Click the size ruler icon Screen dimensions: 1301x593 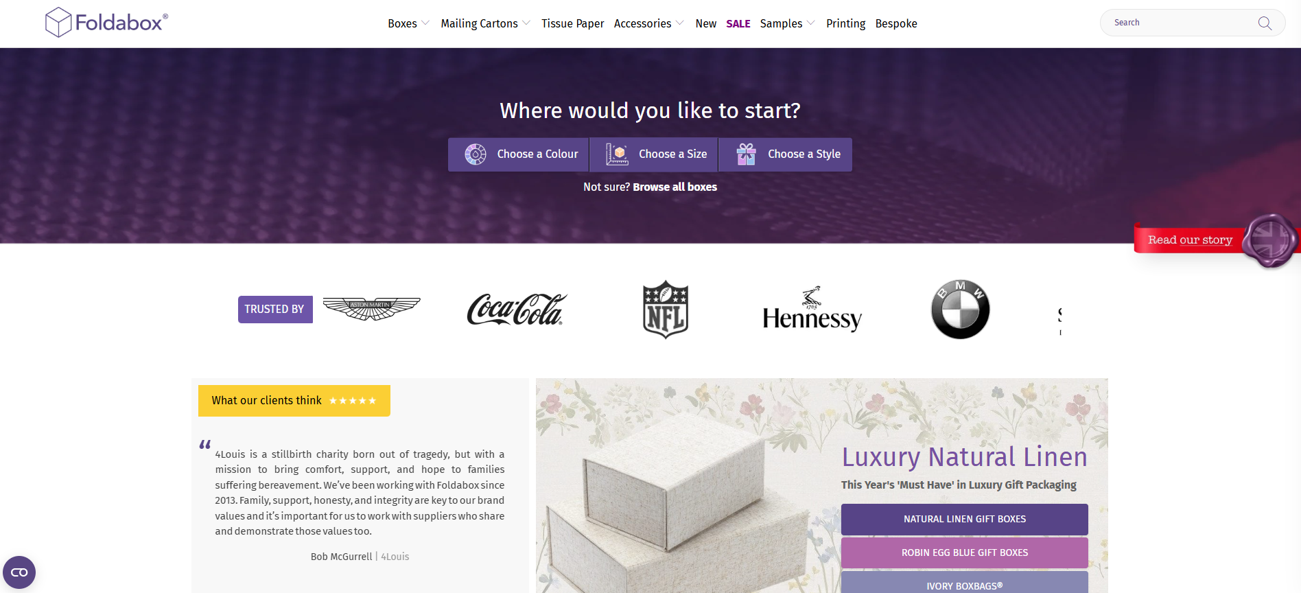pos(617,154)
